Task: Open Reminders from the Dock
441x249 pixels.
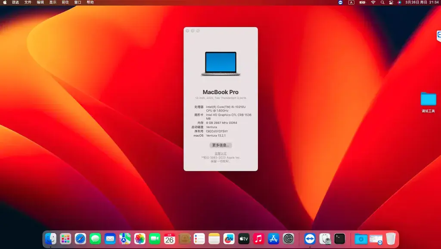Action: pos(199,239)
